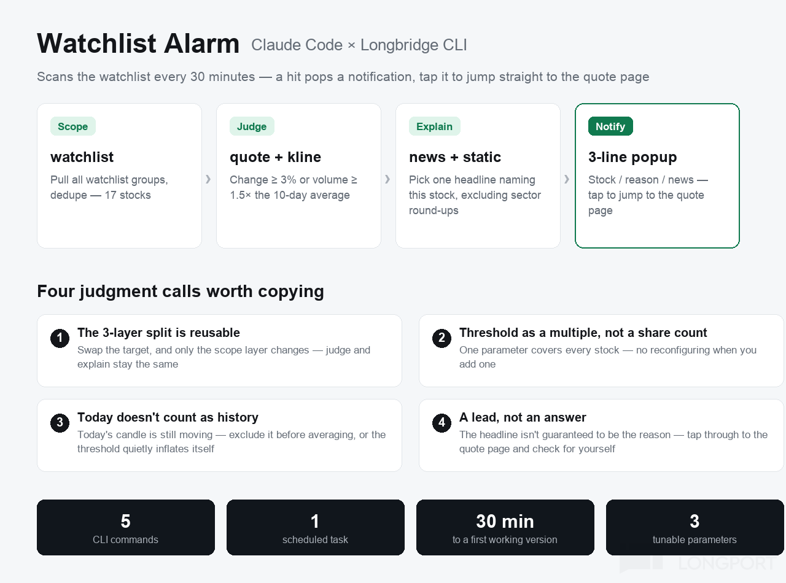Click 'Threshold as a multiple, not a share count'
Viewport: 786px width, 583px height.
[583, 333]
